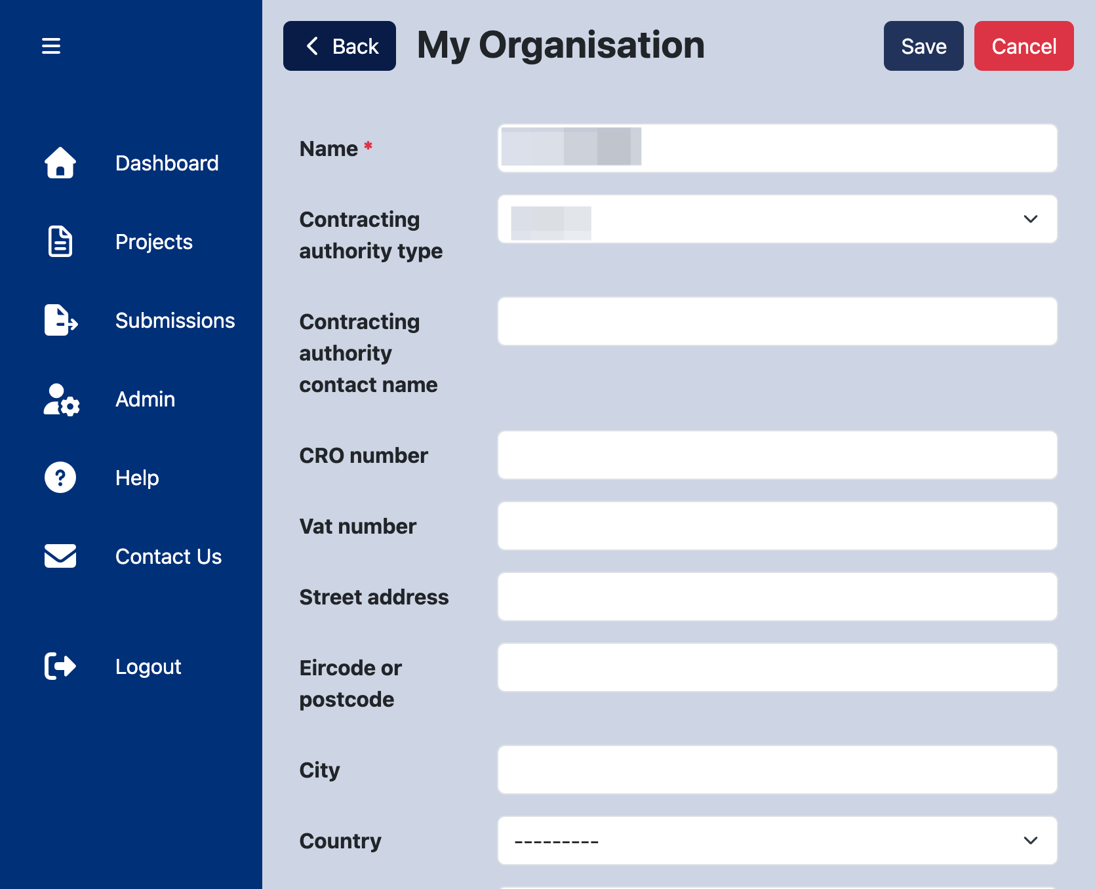This screenshot has width=1095, height=889.
Task: Focus the Eircode or postcode field
Action: (x=778, y=667)
